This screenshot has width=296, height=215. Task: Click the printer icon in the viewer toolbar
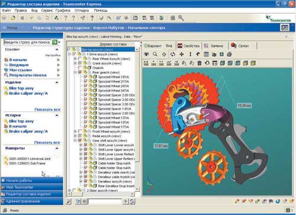click(229, 54)
